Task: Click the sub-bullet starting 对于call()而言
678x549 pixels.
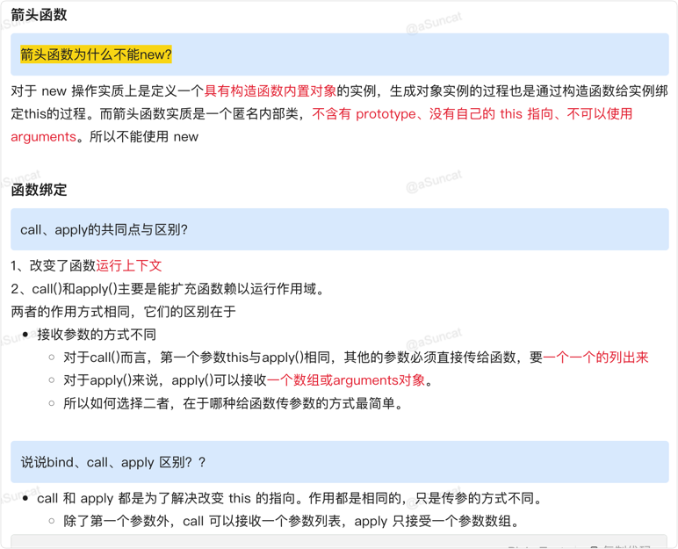Action: (x=356, y=358)
